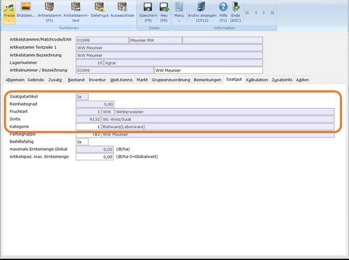
Task: Select the Saatgut tab
Action: [x=234, y=79]
